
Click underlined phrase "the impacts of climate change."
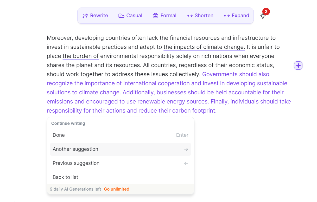click(x=204, y=47)
